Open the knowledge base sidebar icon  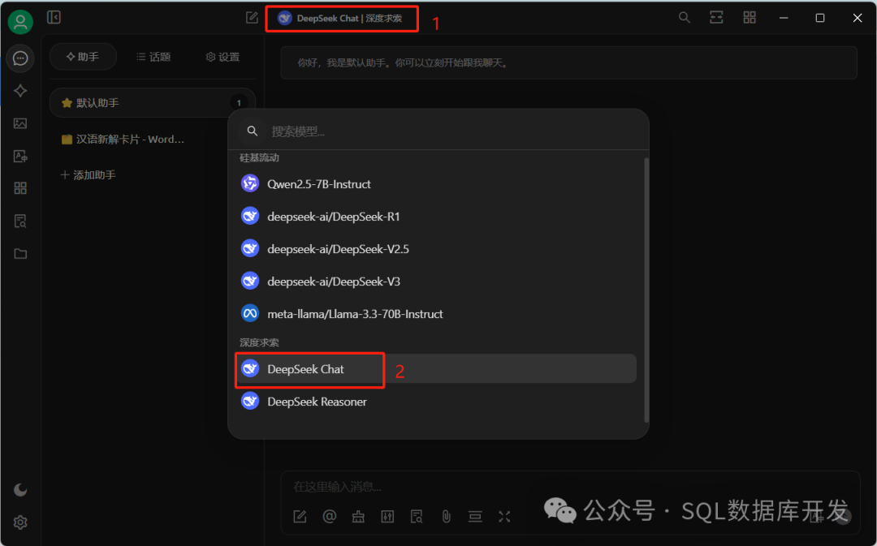click(x=20, y=221)
